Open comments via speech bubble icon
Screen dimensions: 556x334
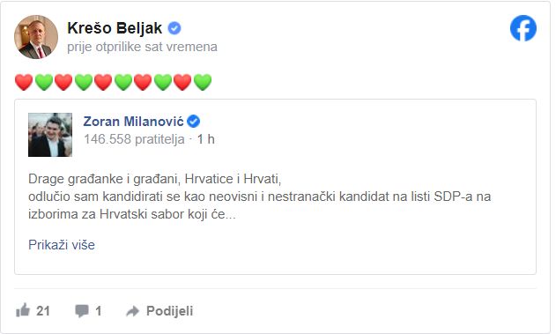(82, 311)
